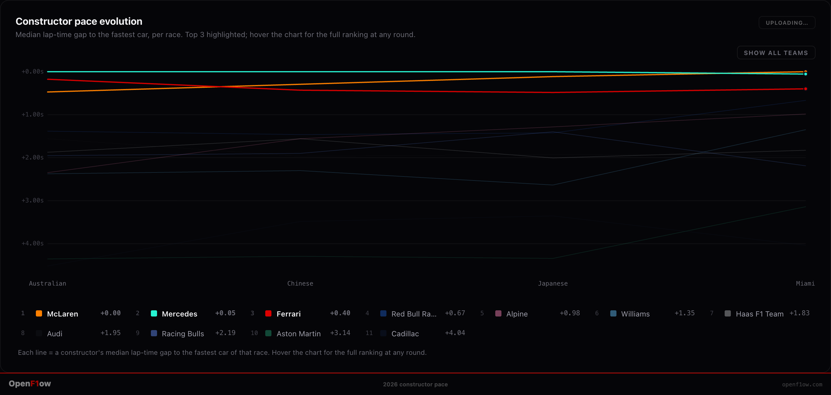Select the Alpine legend label
This screenshot has width=831, height=395.
(x=517, y=314)
